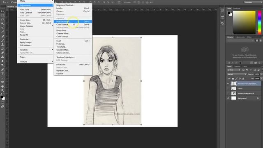Click Replace Color menu entry

pyautogui.click(x=73, y=71)
